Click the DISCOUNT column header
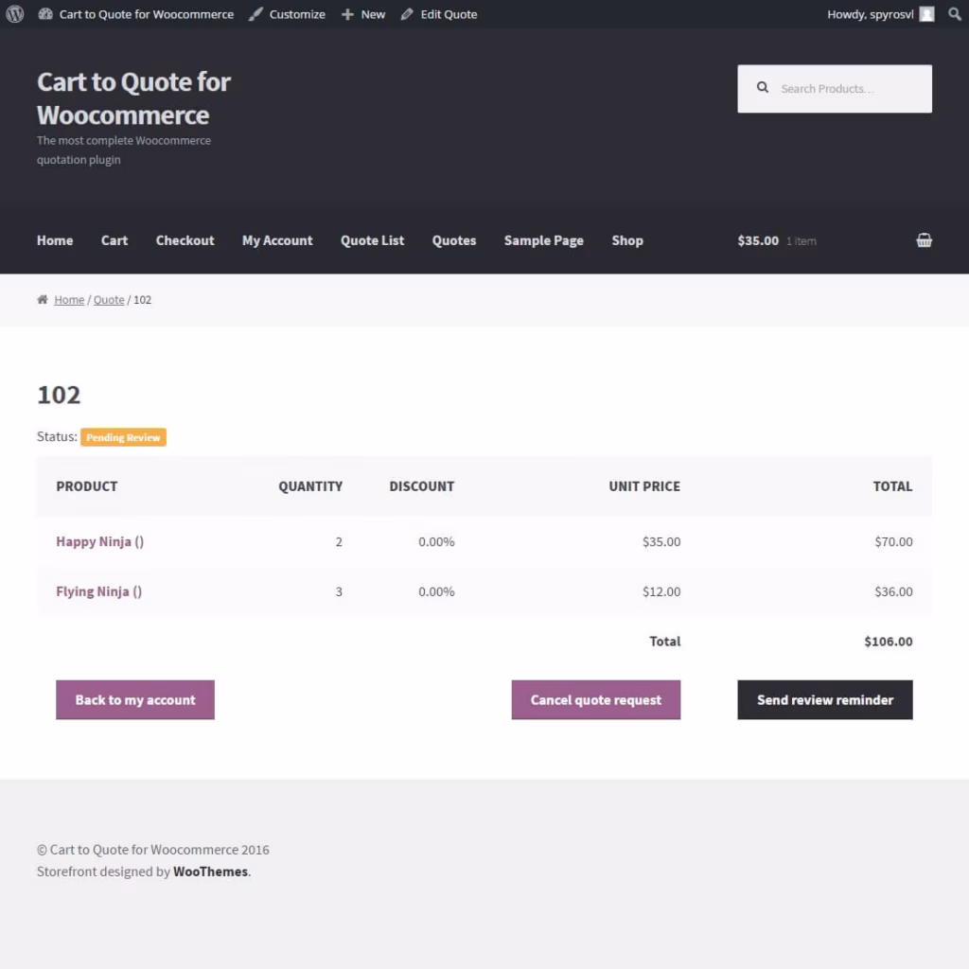This screenshot has height=969, width=969. tap(421, 486)
